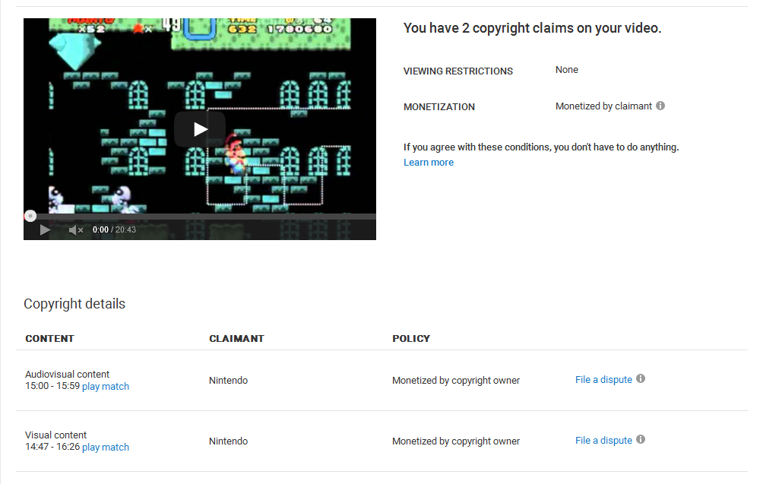Viewport: 763px width, 484px height.
Task: Click the 2 copyright claims heading
Action: (532, 28)
